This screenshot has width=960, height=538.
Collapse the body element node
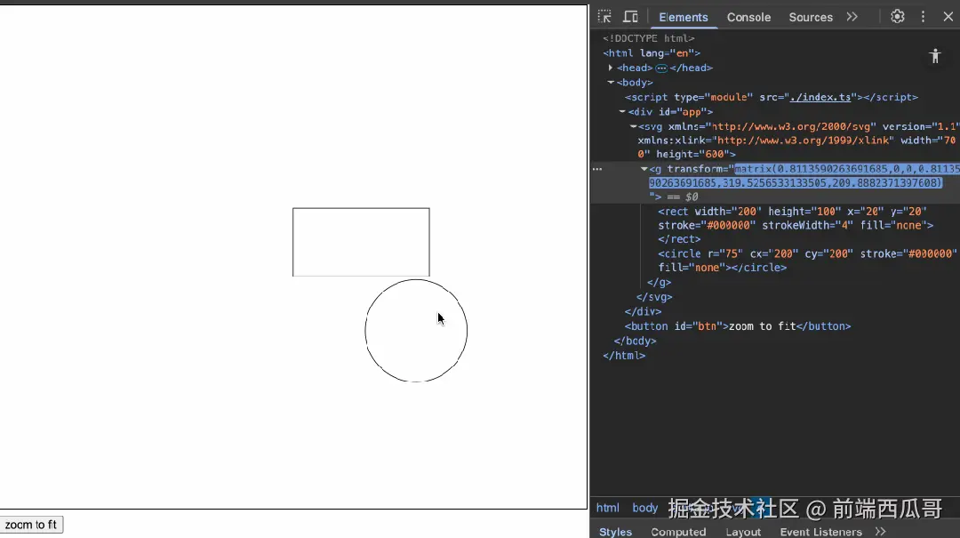(611, 82)
